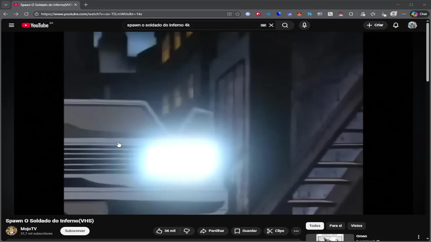Open the YouTube account avatar menu
The width and height of the screenshot is (431, 242).
pos(412,25)
